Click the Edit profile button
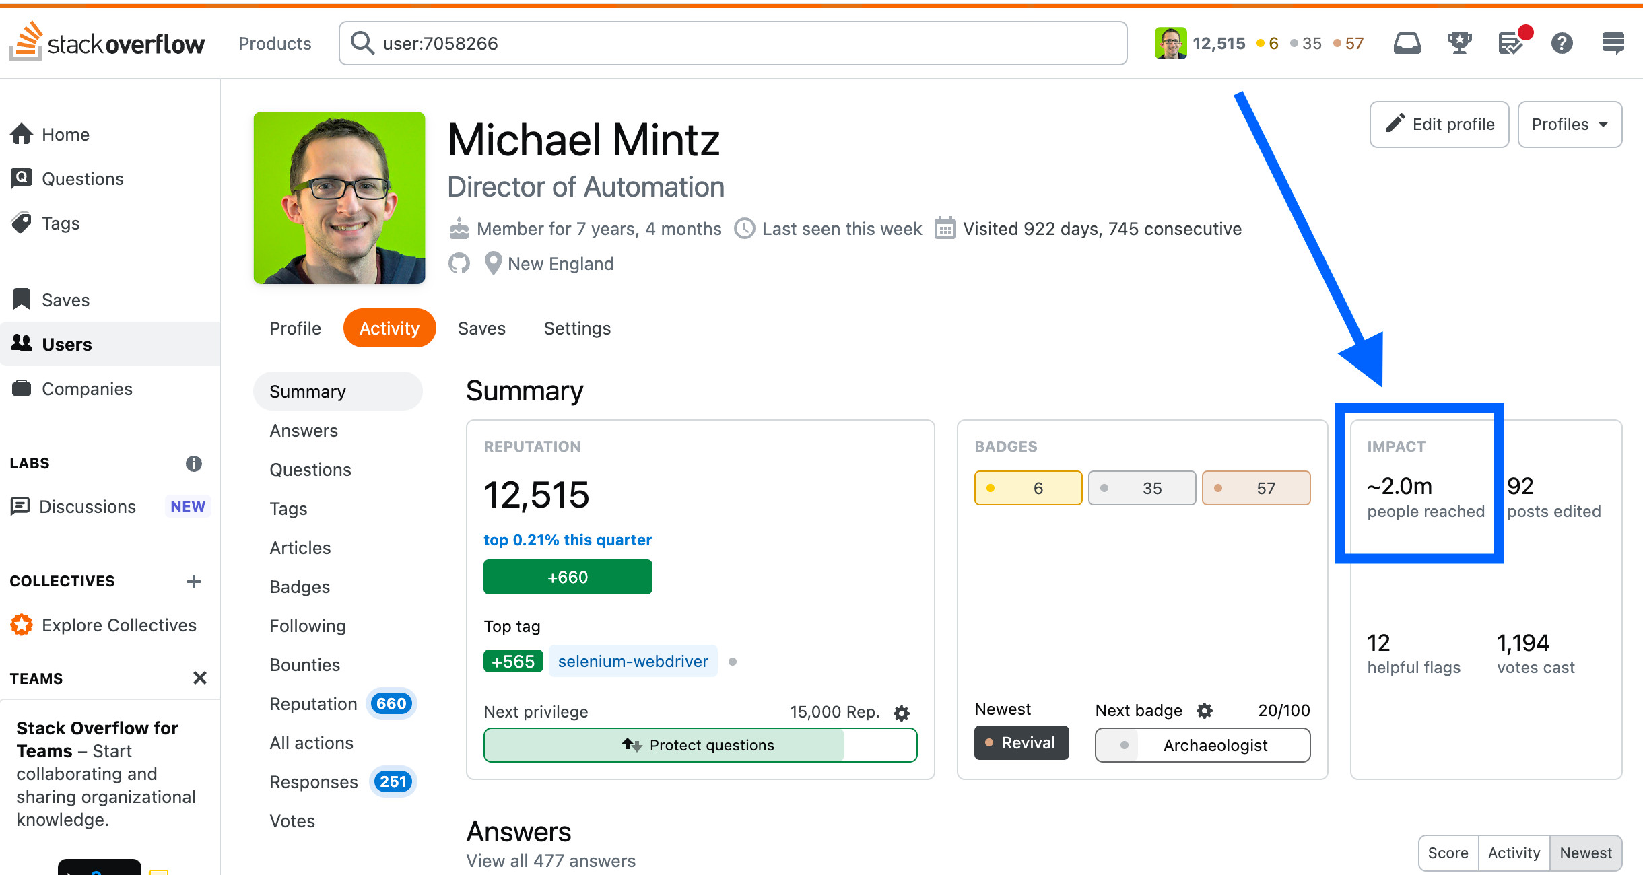 (x=1439, y=125)
